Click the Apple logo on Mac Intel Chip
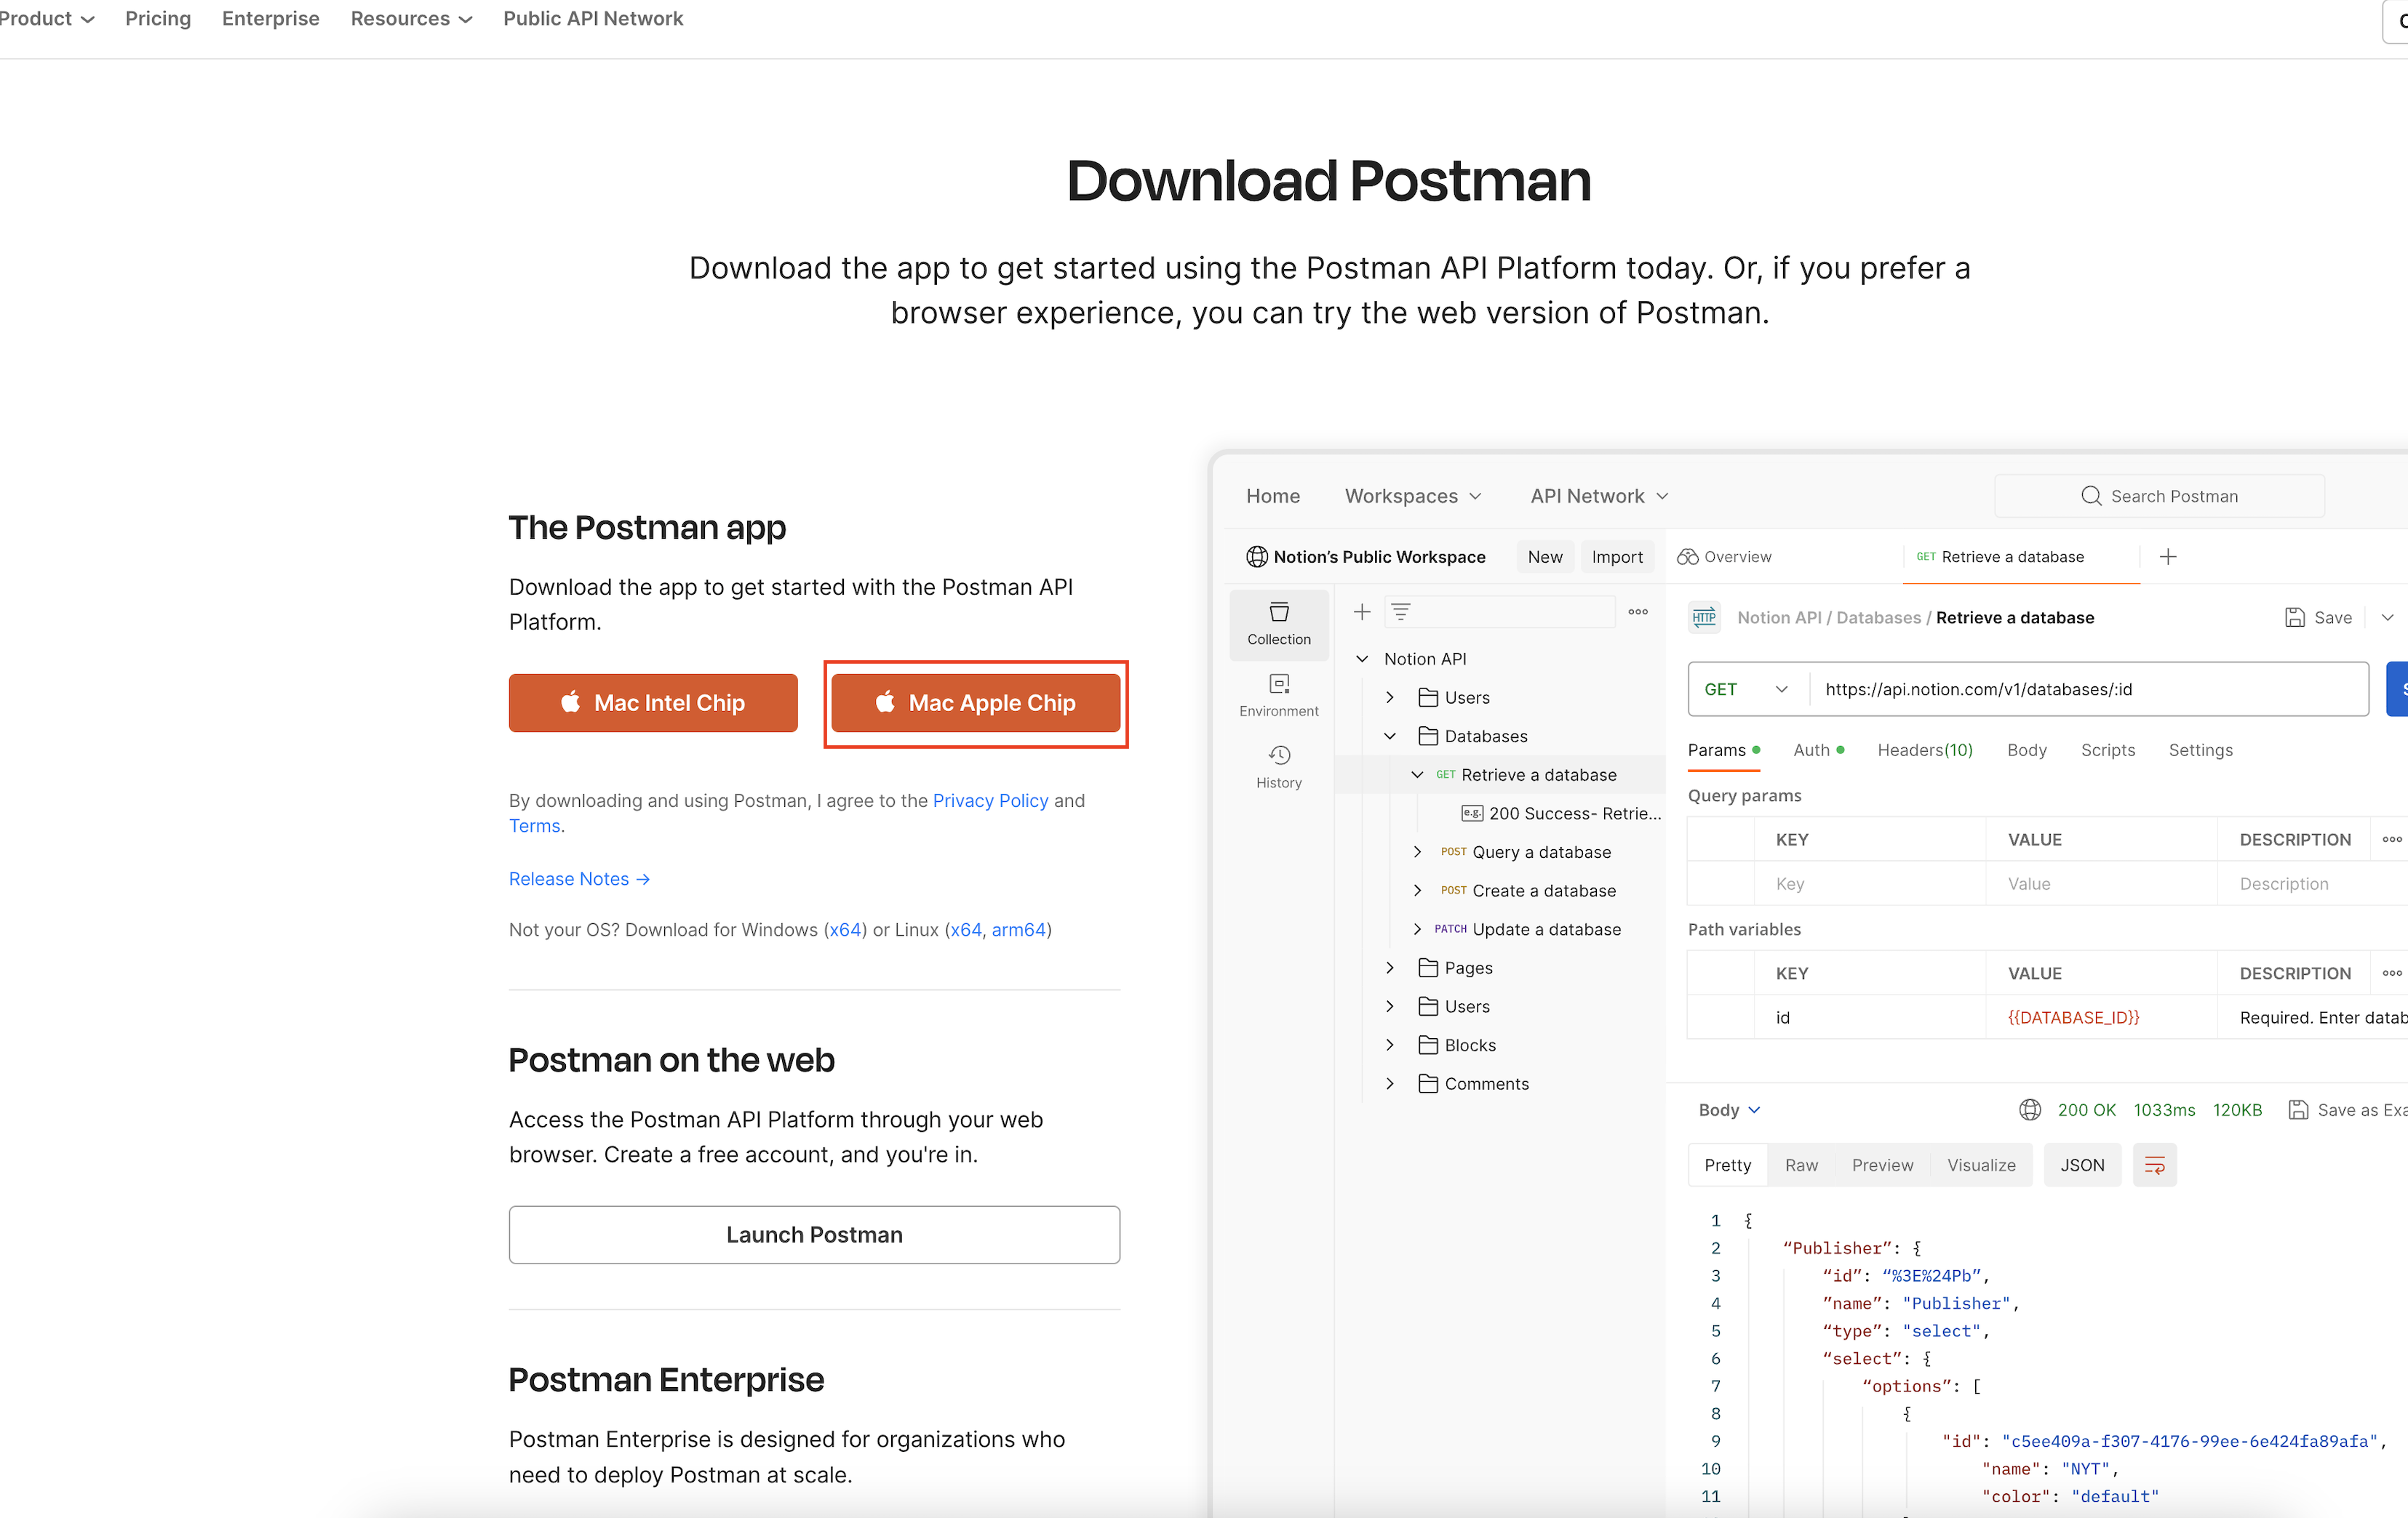The height and width of the screenshot is (1518, 2408). tap(570, 702)
